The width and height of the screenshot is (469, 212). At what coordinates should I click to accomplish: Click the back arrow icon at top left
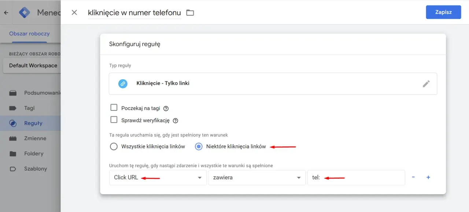pos(6,12)
